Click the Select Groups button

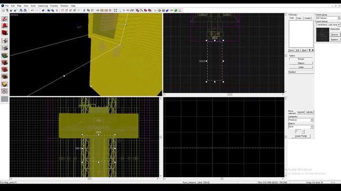click(x=301, y=59)
